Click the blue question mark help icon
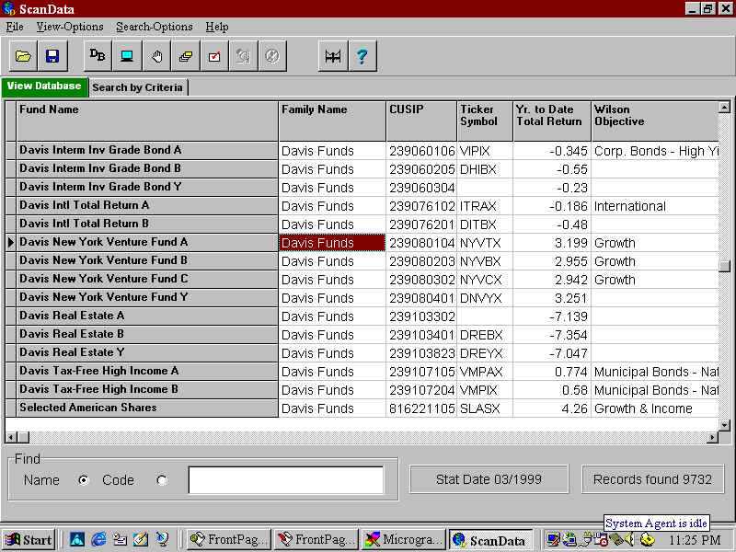 (x=362, y=56)
